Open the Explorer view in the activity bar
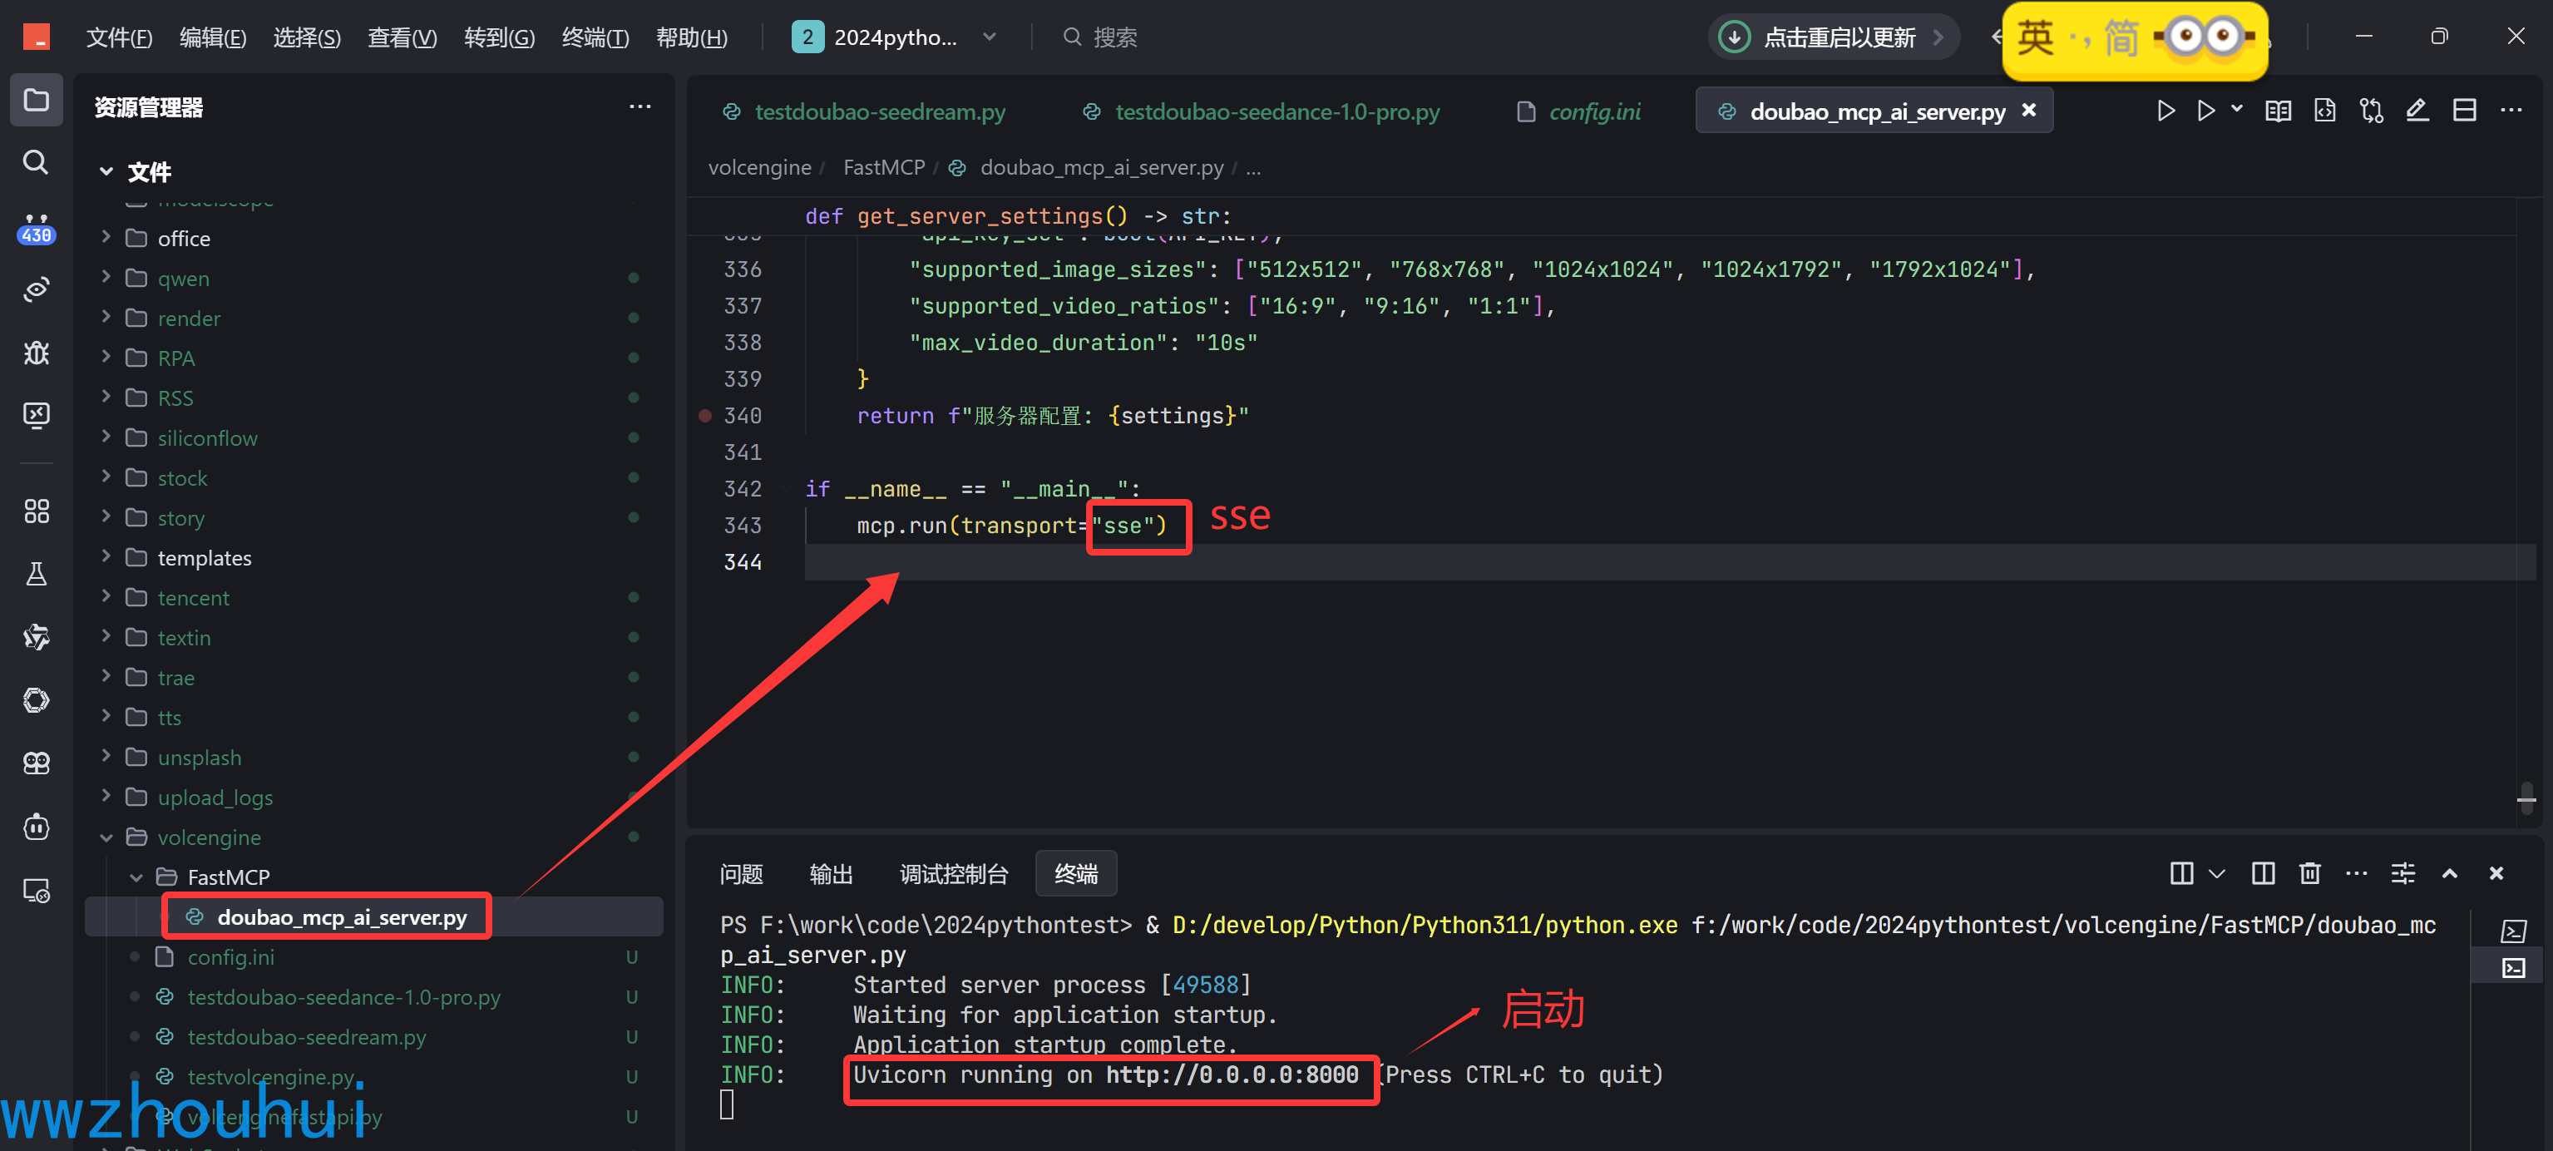The height and width of the screenshot is (1151, 2553). pos(36,100)
